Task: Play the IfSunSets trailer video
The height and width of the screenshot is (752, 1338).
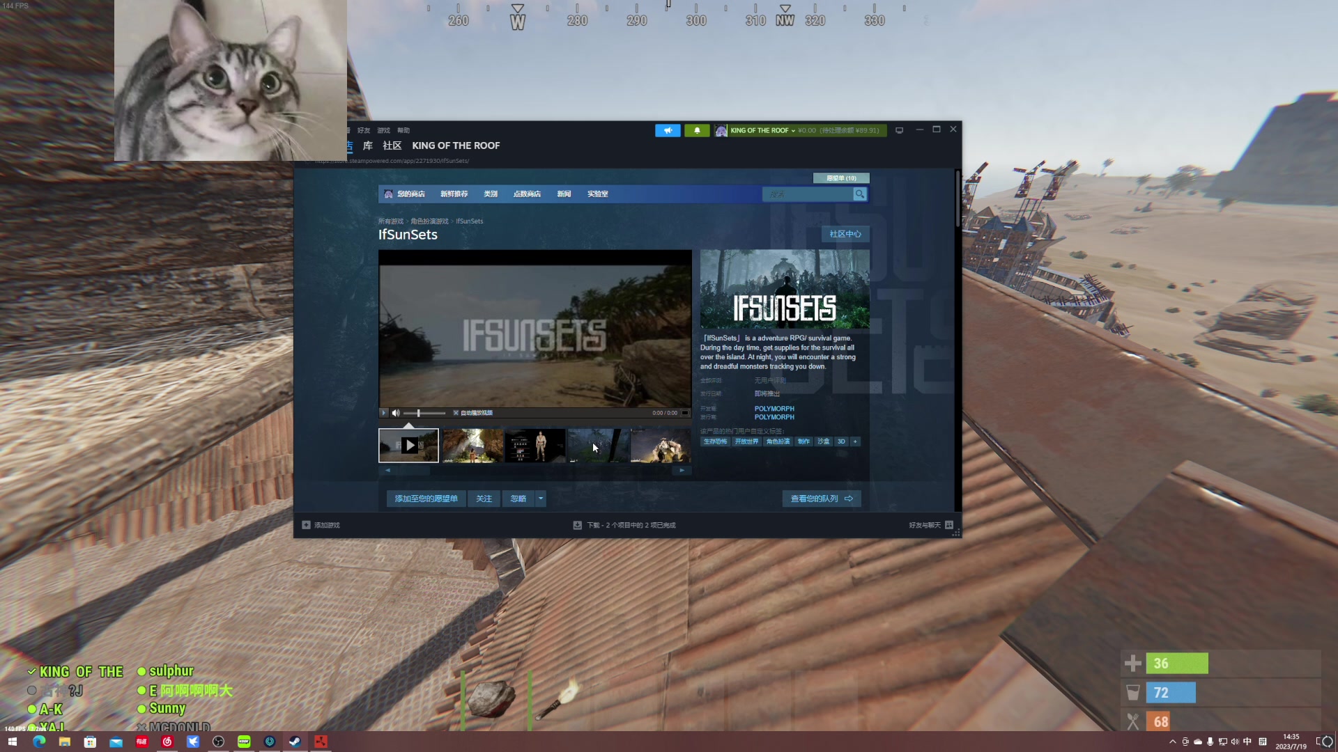Action: point(383,413)
